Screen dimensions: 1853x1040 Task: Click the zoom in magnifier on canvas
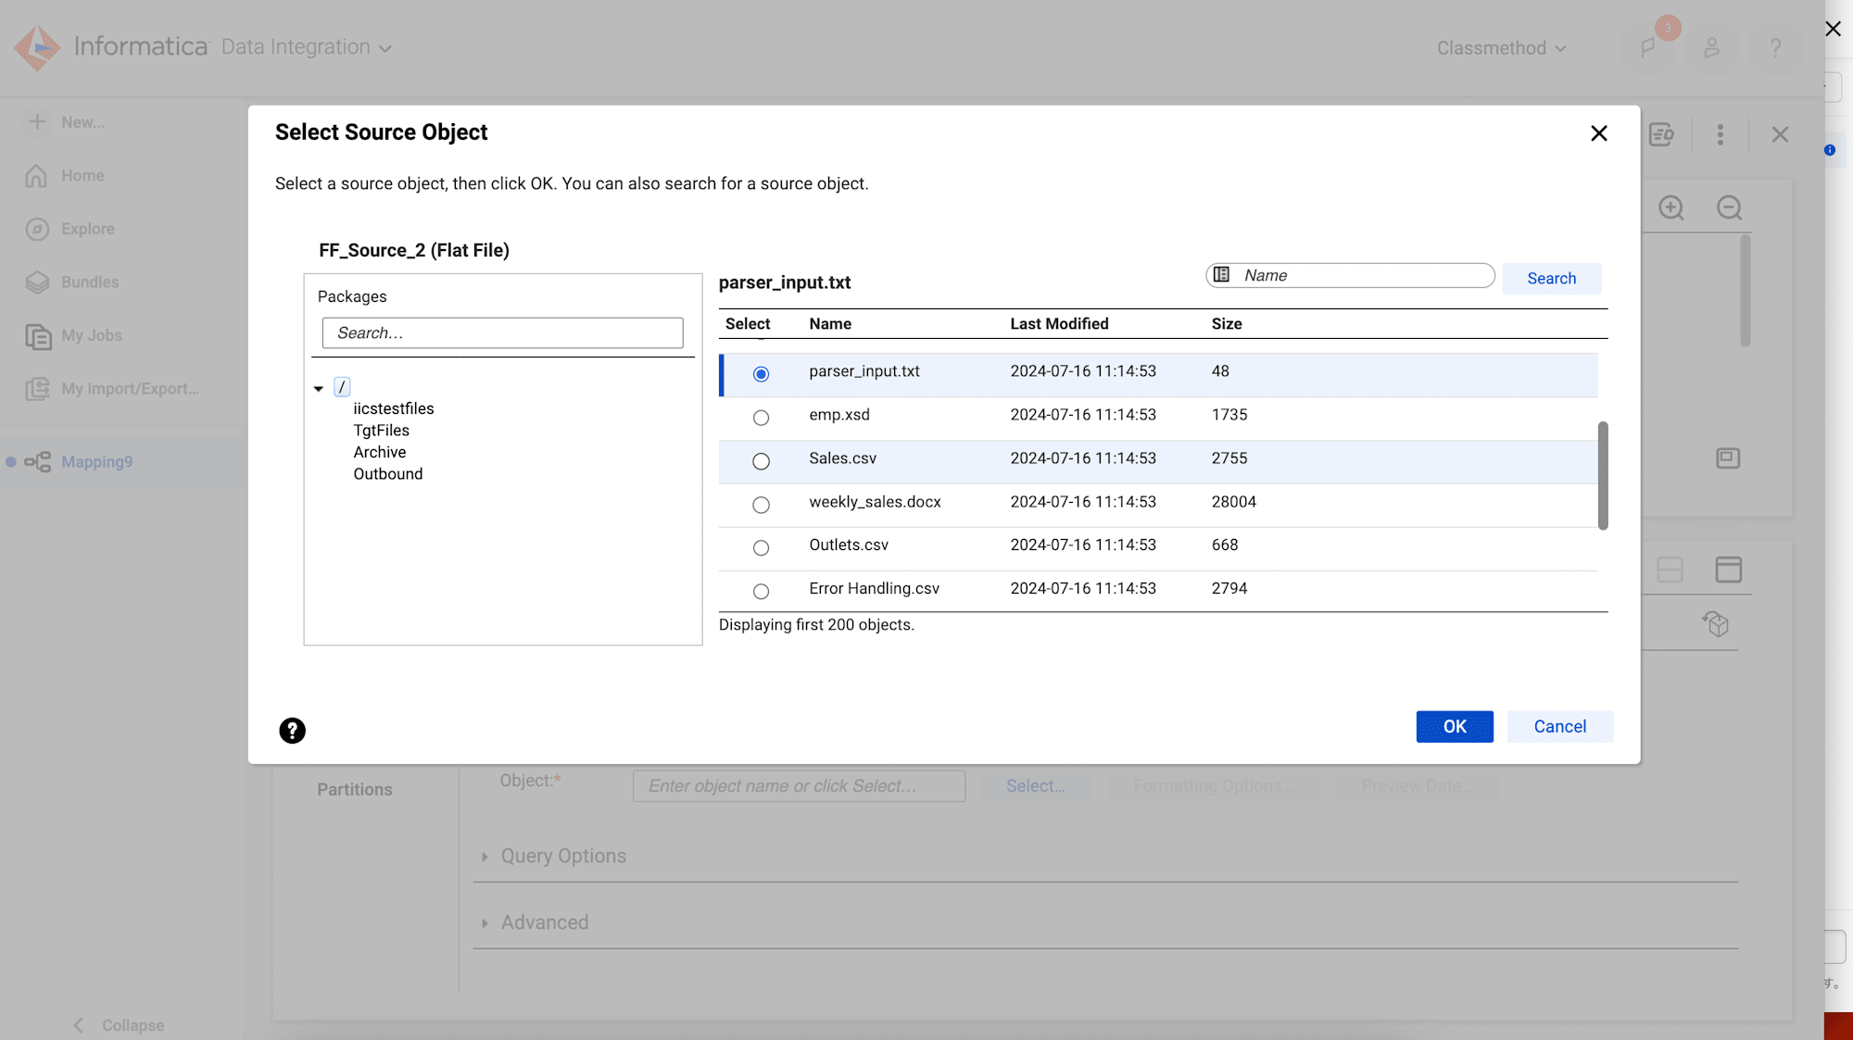tap(1671, 207)
